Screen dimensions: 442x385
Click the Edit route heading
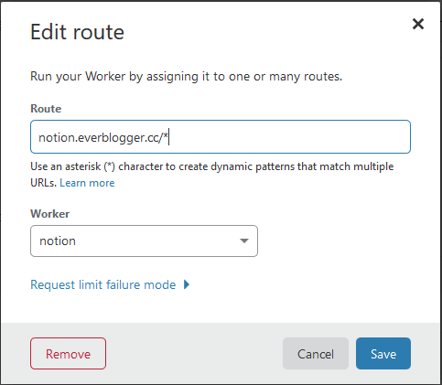coord(77,32)
